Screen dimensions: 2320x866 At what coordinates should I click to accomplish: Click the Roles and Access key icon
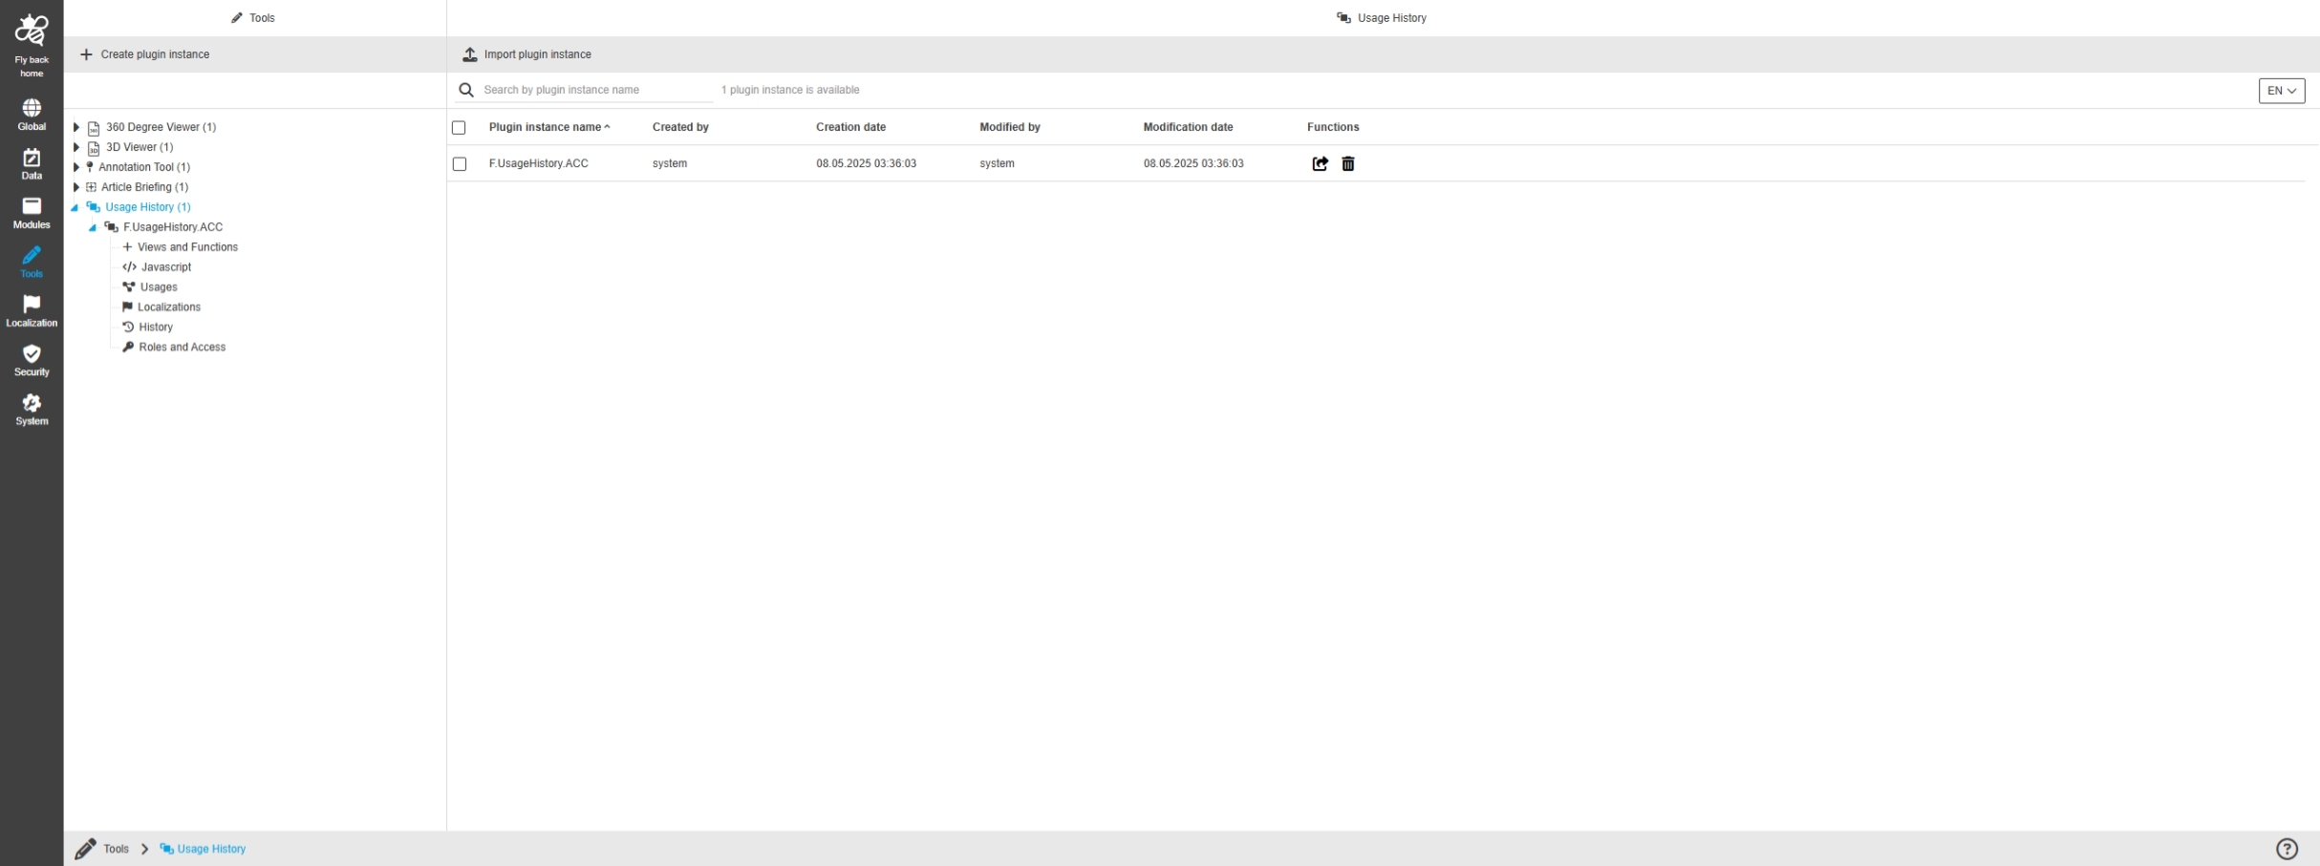click(x=128, y=348)
